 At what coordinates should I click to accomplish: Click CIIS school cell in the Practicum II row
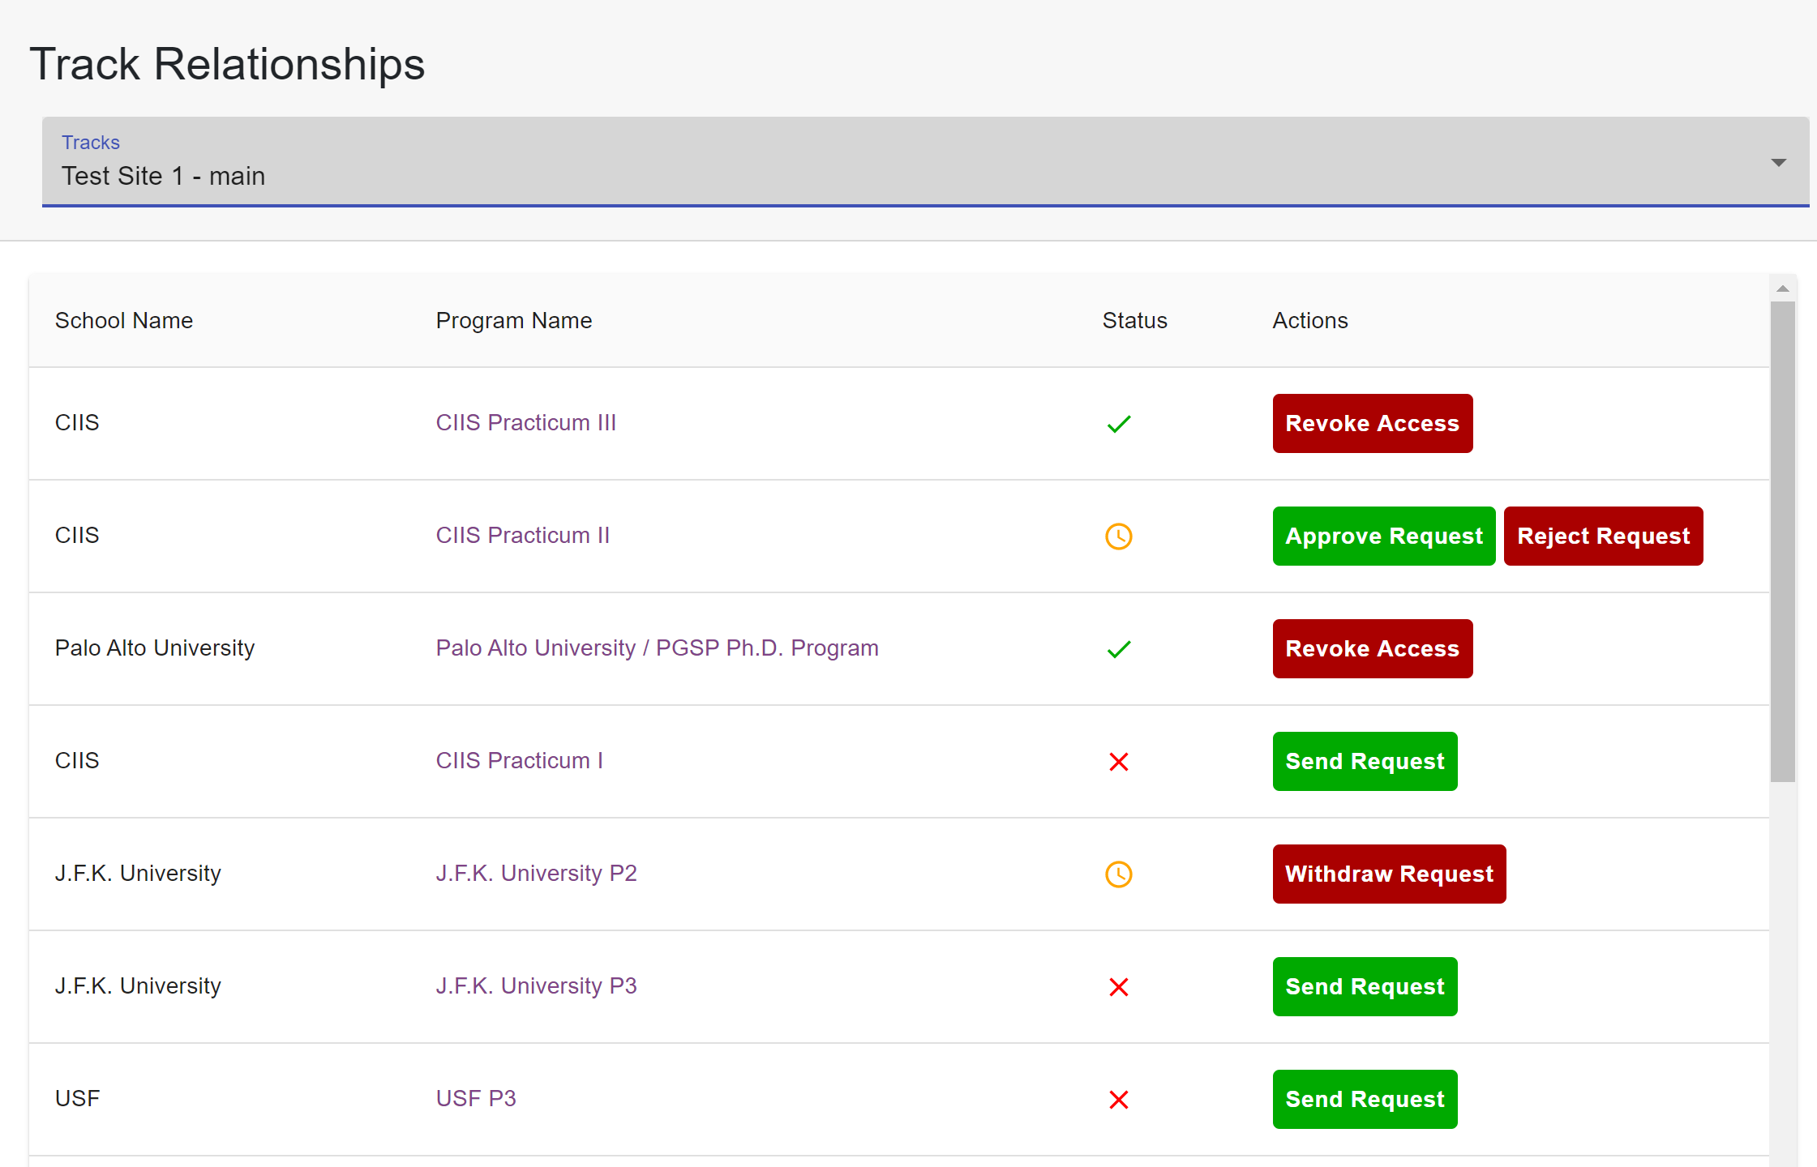[x=77, y=536]
